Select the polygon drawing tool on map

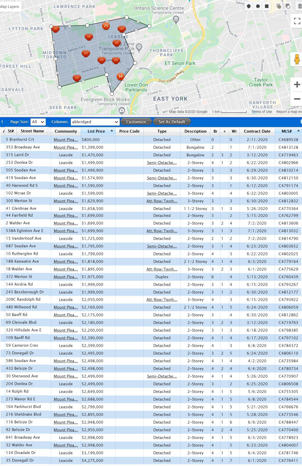(249, 6)
